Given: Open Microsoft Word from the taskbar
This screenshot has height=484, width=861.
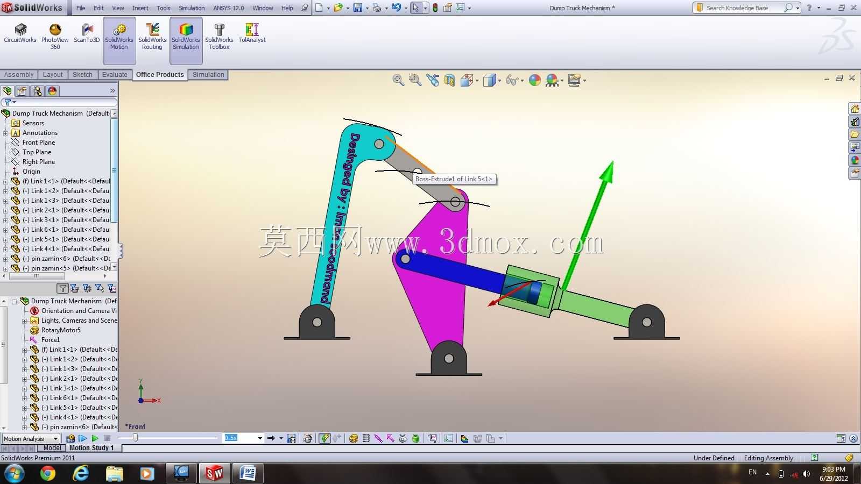Looking at the screenshot, I should coord(248,473).
